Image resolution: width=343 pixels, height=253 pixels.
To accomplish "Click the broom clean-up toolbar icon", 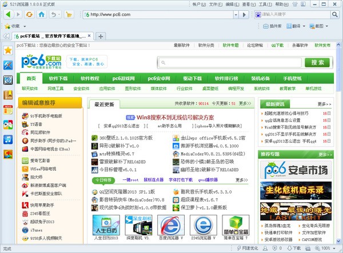I will 69,14.
